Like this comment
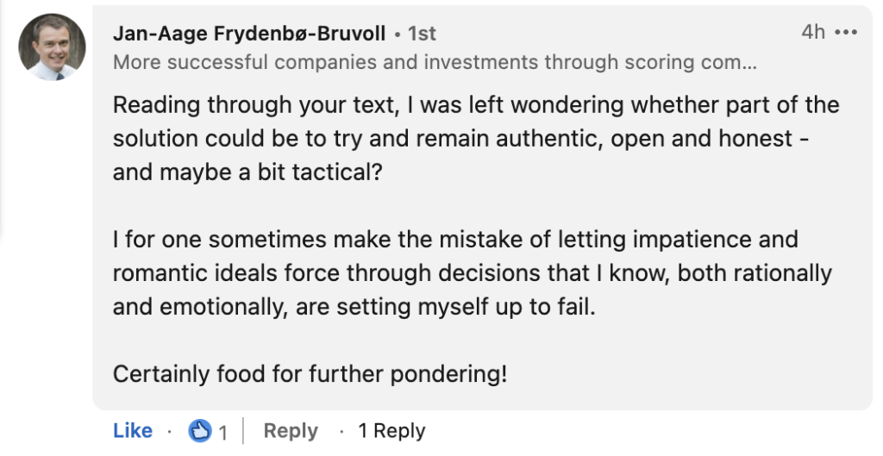This screenshot has height=456, width=883. tap(133, 430)
